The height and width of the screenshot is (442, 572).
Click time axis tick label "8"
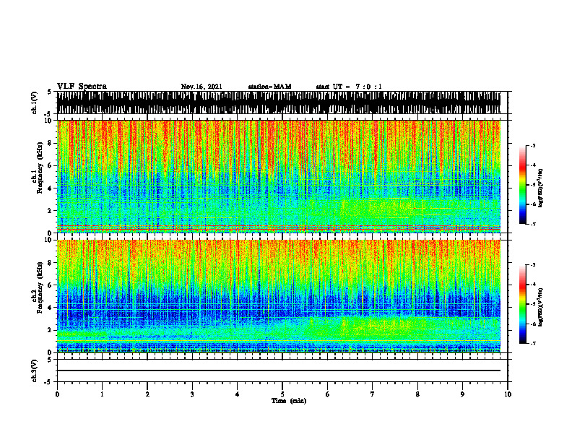tap(417, 394)
